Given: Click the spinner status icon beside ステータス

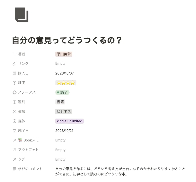Looking at the screenshot, I should [x=15, y=92].
